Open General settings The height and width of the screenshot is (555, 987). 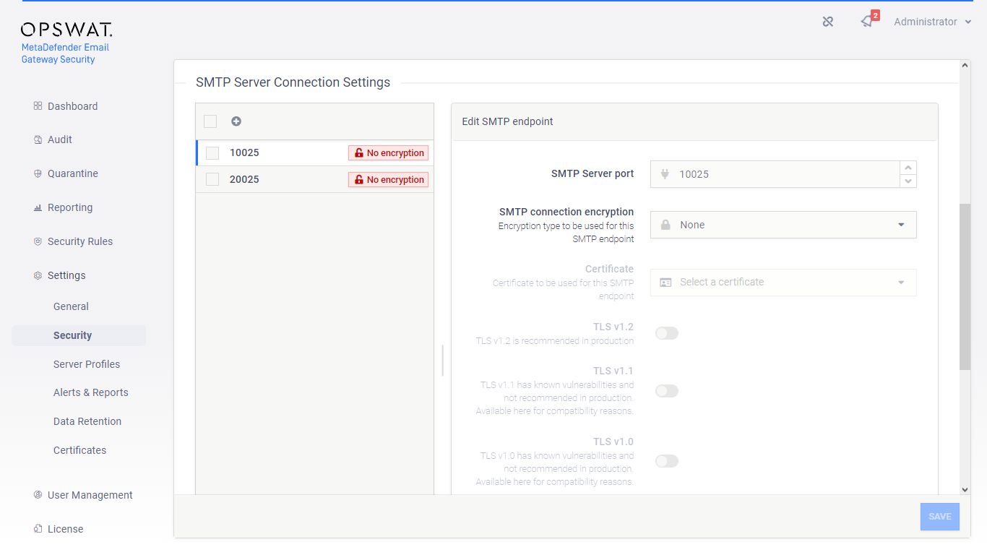tap(71, 306)
